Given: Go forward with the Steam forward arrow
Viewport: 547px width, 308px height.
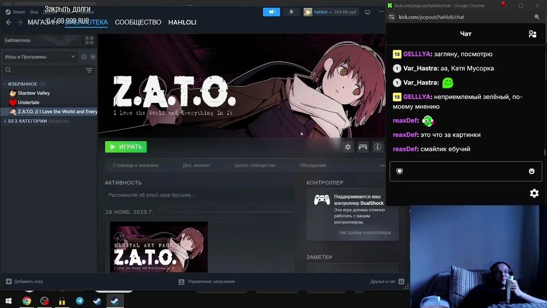Looking at the screenshot, I should tap(20, 22).
